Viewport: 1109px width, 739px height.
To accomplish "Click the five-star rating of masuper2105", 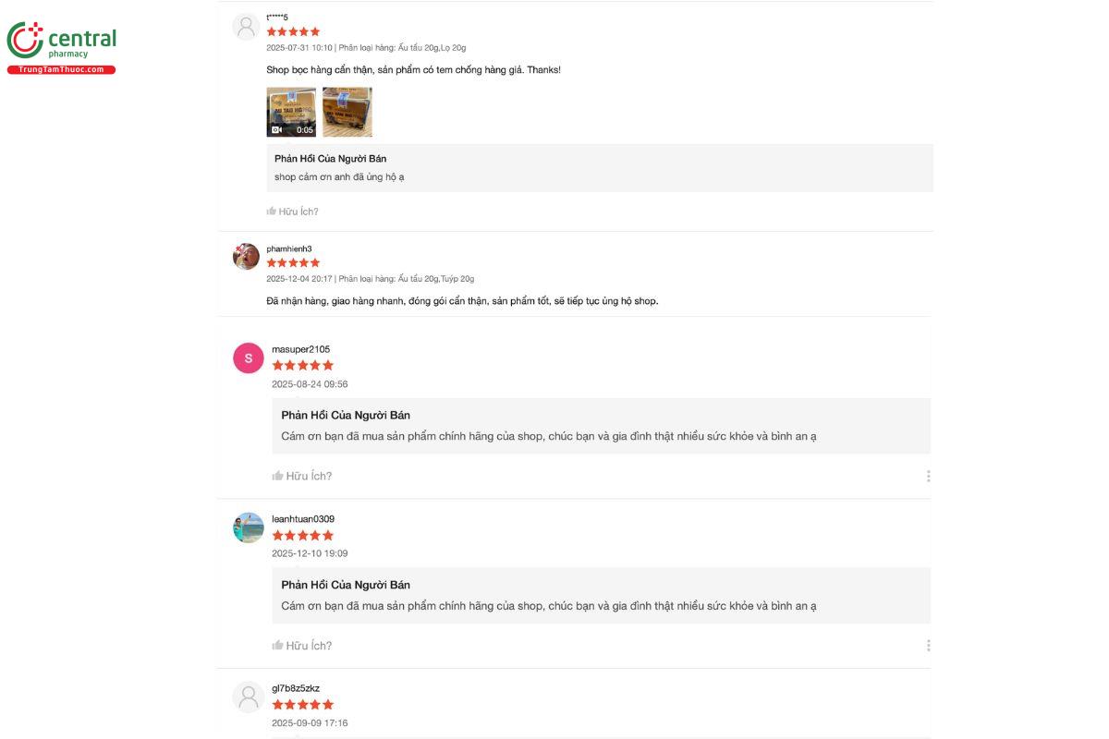I will coord(302,365).
